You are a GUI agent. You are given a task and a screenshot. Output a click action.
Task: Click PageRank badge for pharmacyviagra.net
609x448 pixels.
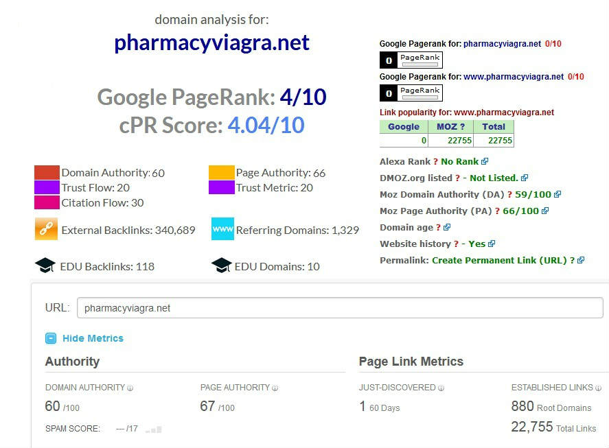(x=411, y=60)
